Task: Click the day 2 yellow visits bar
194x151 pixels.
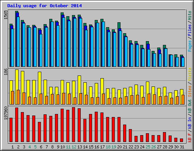Action: 17,80
